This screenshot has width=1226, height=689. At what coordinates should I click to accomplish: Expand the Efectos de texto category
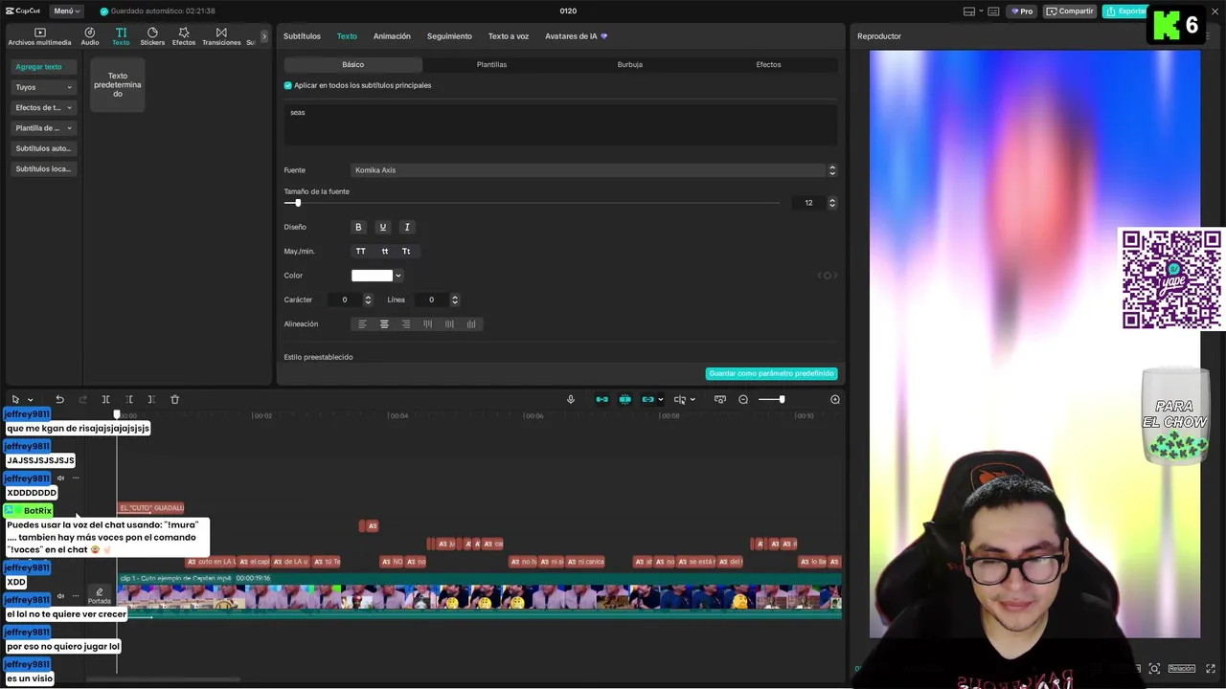(x=43, y=107)
